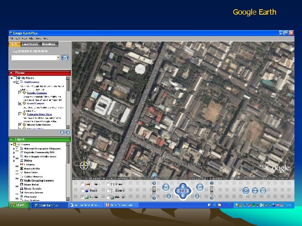Expand the Keyhole Community BBS layer
302x226 pixels.
(x=14, y=153)
